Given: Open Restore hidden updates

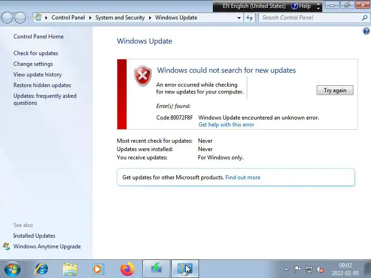Looking at the screenshot, I should [42, 85].
